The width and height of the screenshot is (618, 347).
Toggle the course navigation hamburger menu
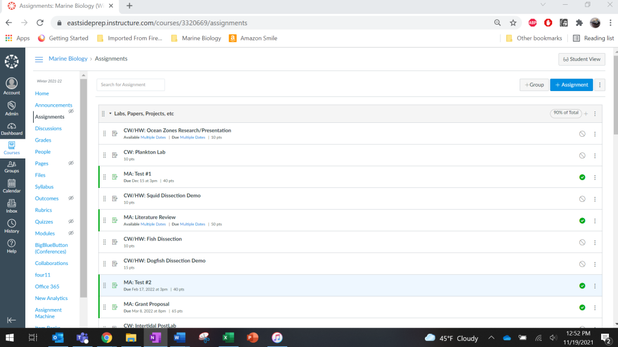point(39,60)
